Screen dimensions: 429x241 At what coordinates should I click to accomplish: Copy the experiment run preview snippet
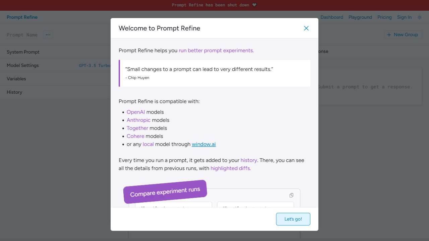(x=291, y=195)
